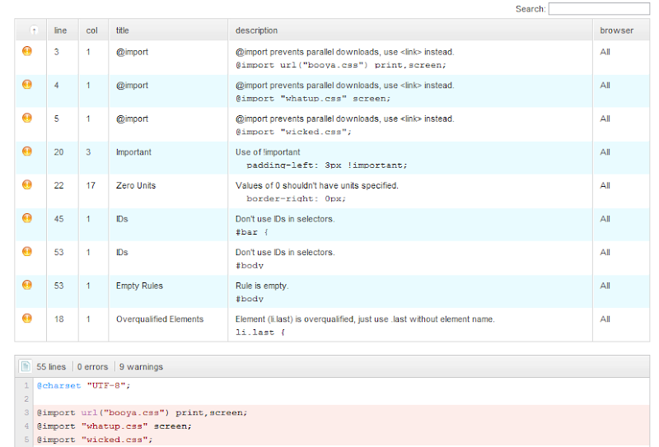
Task: Click the warning icon for the whatup.css import
Action: (x=27, y=85)
